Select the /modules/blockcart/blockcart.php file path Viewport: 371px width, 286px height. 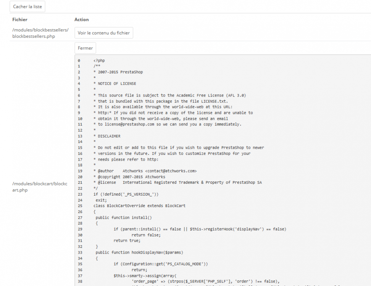click(x=40, y=187)
